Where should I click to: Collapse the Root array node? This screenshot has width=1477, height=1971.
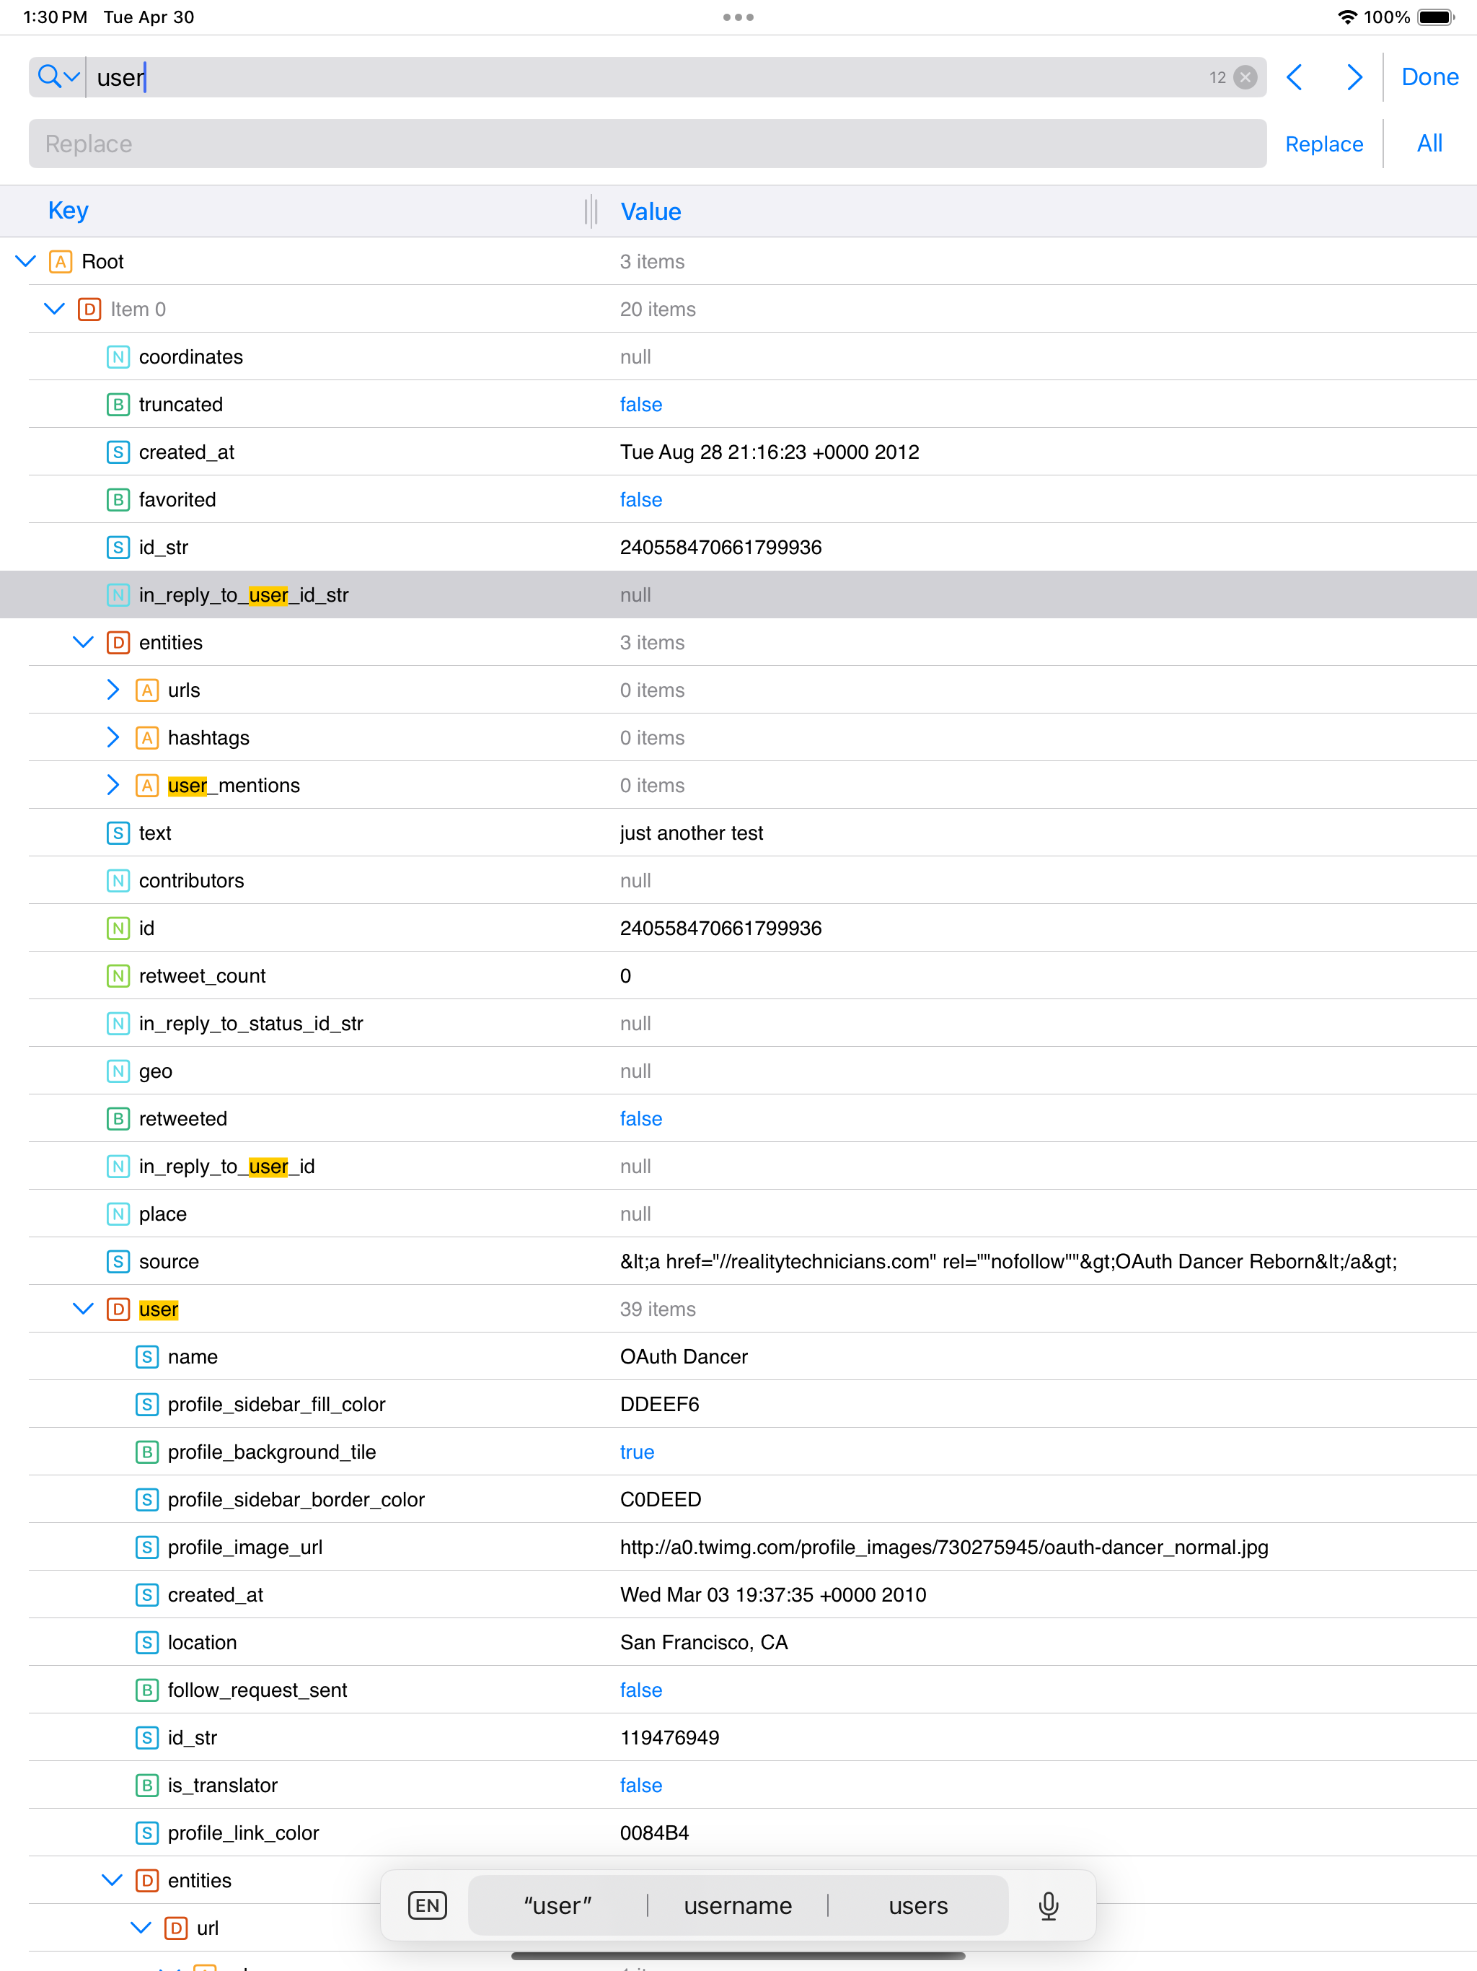point(26,262)
